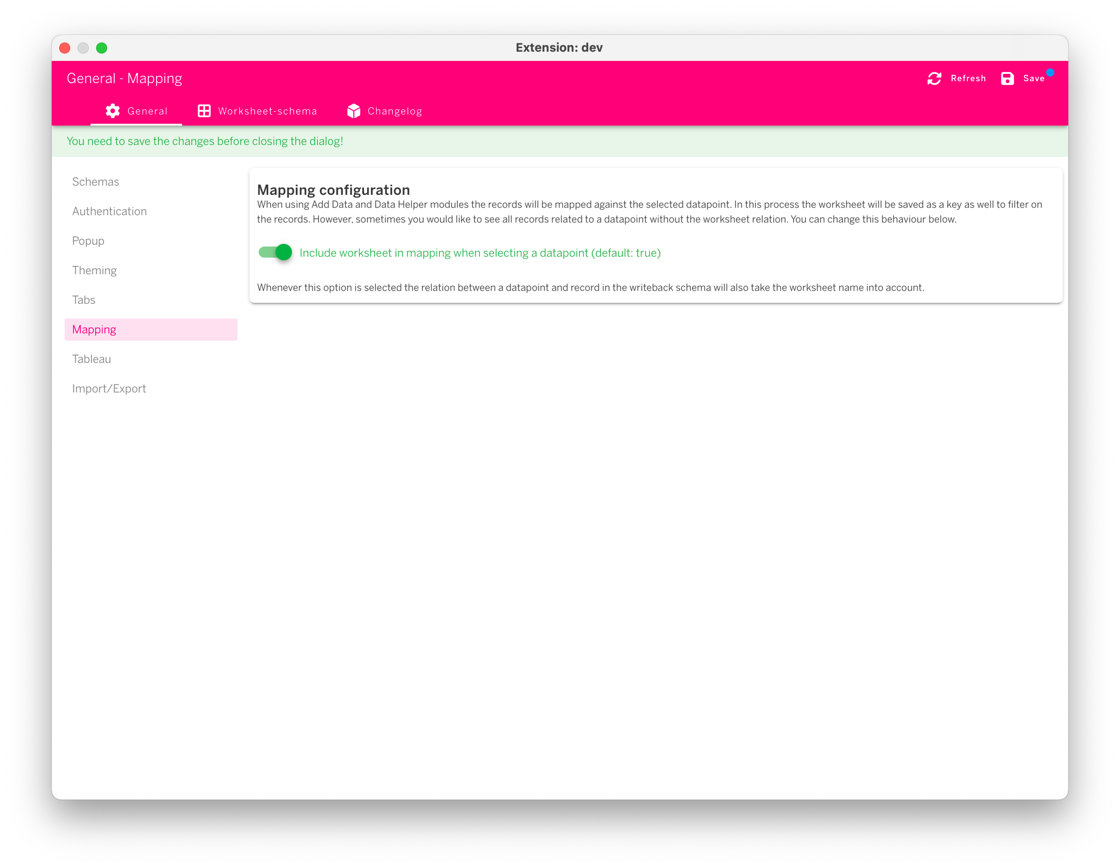Image resolution: width=1120 pixels, height=868 pixels.
Task: Go to Import/Export section
Action: pos(109,389)
